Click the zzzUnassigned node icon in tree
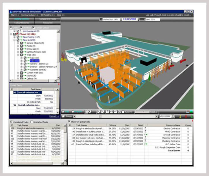The width and height of the screenshot is (209, 176). click(x=21, y=31)
